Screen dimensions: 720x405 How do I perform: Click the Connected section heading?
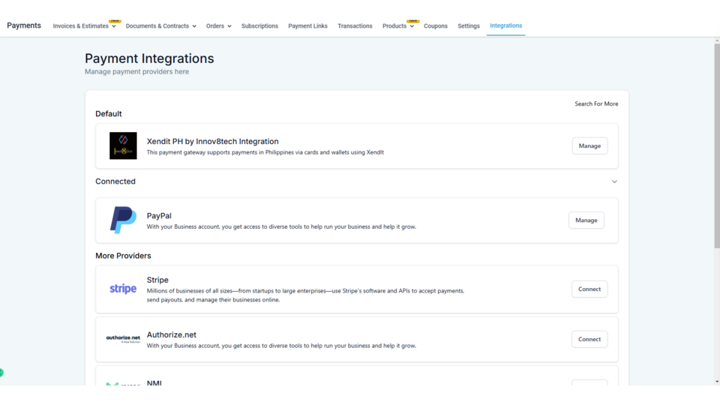[x=115, y=181]
